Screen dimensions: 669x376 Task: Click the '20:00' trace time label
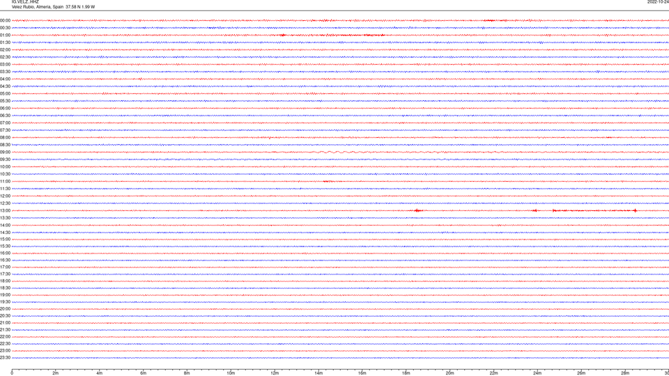[x=5, y=309]
